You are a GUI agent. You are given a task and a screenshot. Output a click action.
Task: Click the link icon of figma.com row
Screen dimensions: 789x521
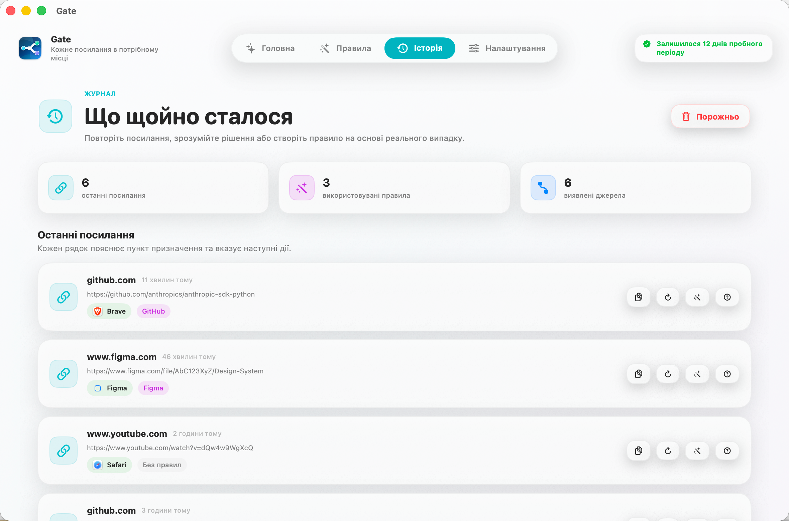coord(64,374)
